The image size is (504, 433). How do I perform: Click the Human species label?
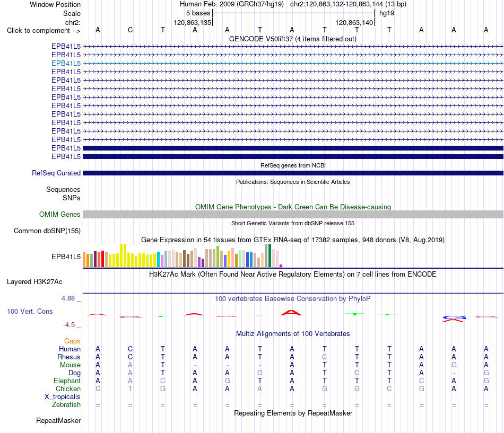[69, 349]
